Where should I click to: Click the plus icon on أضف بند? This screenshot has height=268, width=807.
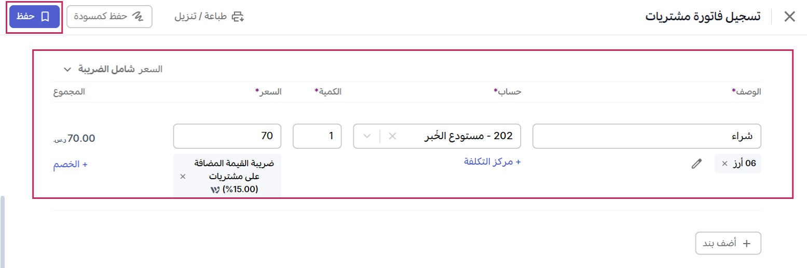point(747,243)
